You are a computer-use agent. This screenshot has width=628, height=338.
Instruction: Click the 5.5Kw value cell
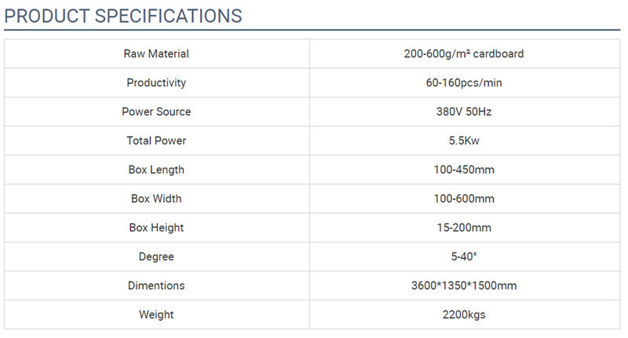click(465, 141)
